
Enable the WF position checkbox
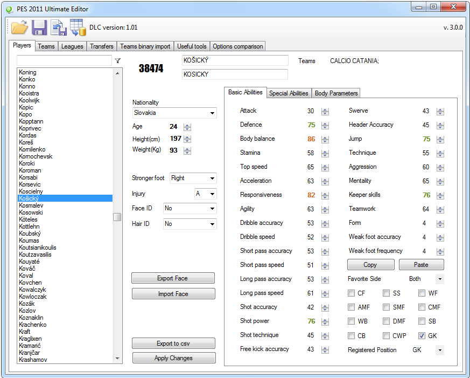[422, 293]
